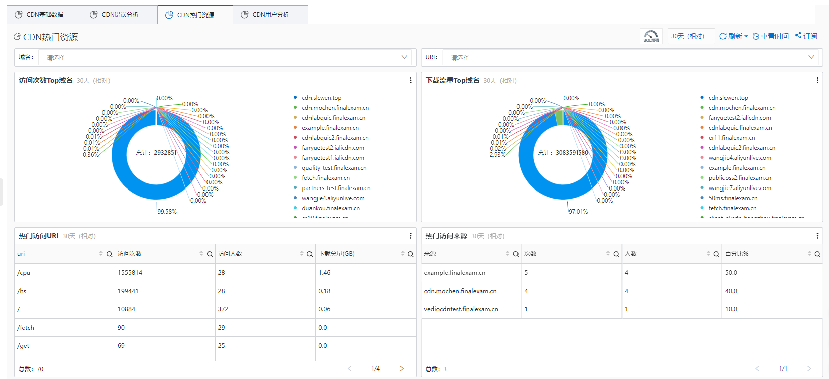Screen dimensions: 829x379
Task: Click the vediocdntest.finalexam.cn source cell
Action: (471, 309)
